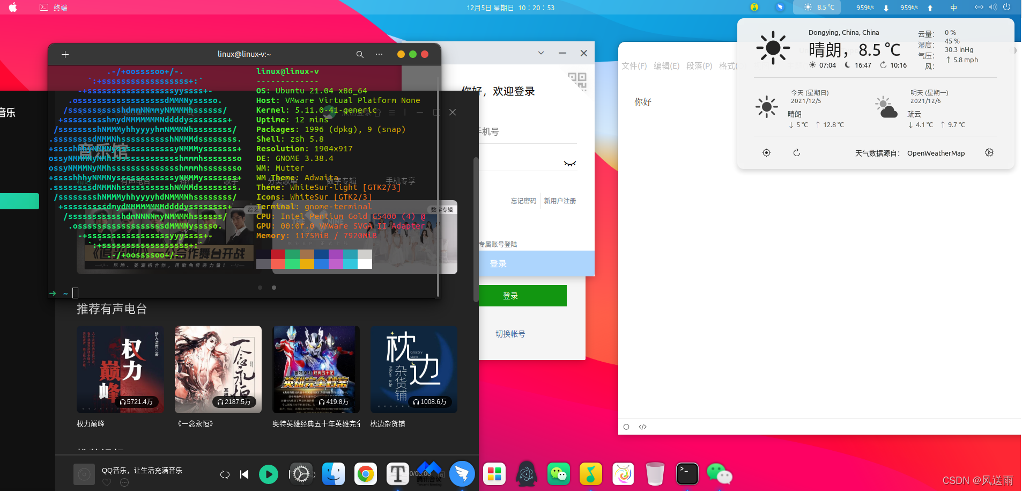Viewport: 1022px width, 491px height.
Task: Click the circle sidebar icon in Typora footer
Action: click(626, 427)
